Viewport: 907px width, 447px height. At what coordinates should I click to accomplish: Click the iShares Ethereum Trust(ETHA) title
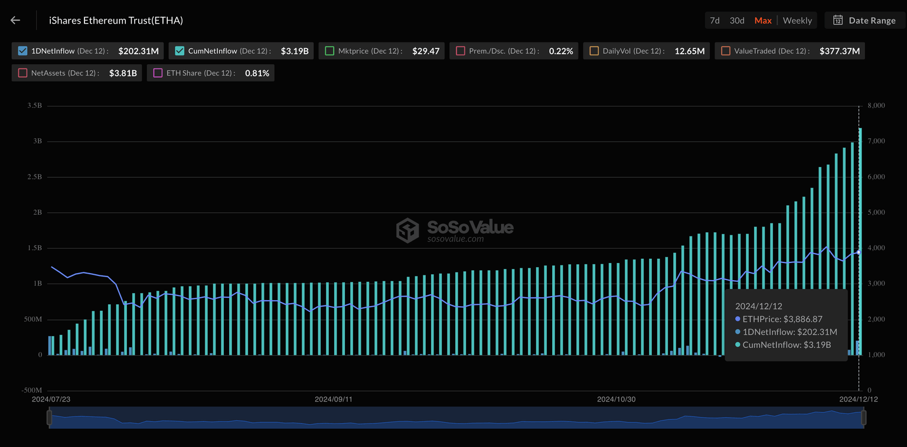coord(116,20)
